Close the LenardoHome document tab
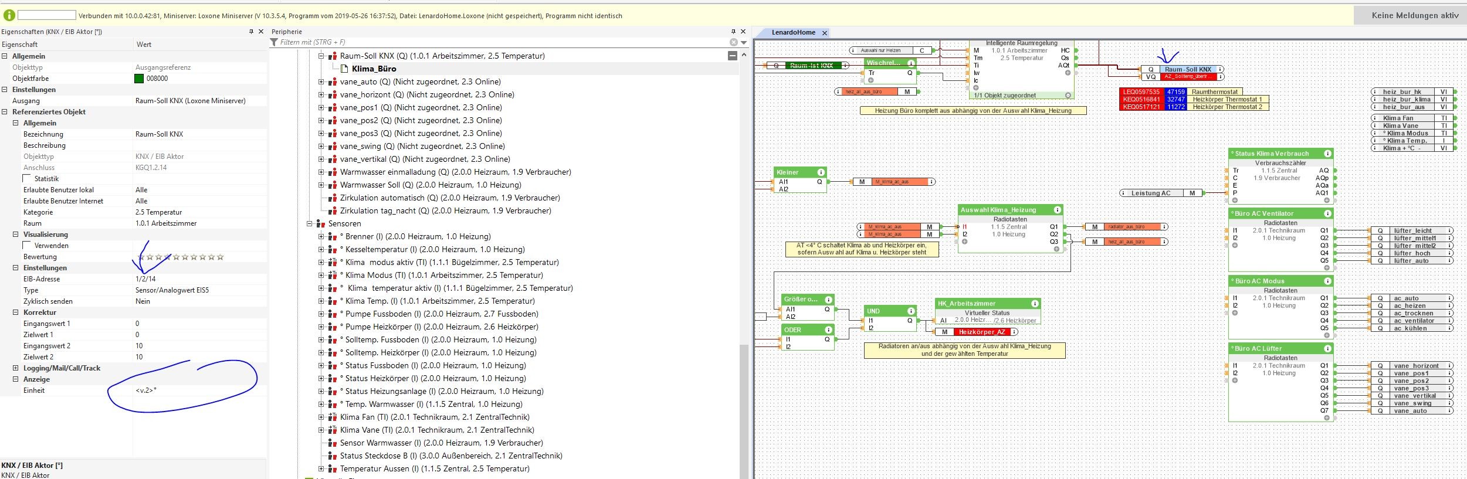The width and height of the screenshot is (1467, 479). coord(824,33)
